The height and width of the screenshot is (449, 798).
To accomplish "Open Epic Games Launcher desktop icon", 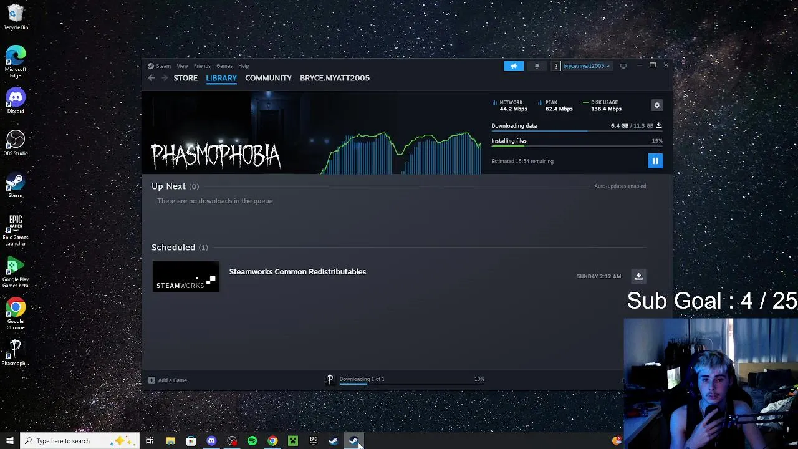I will tap(16, 230).
